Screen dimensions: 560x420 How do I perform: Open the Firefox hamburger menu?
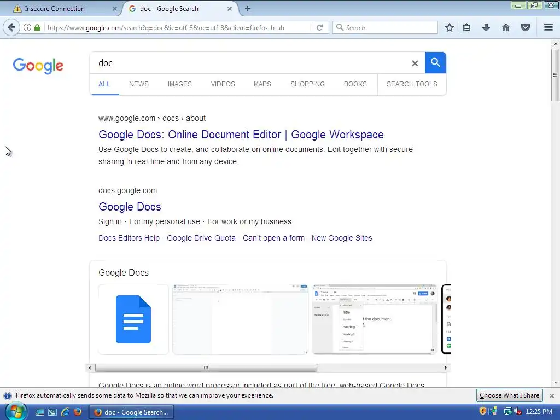[x=549, y=27]
